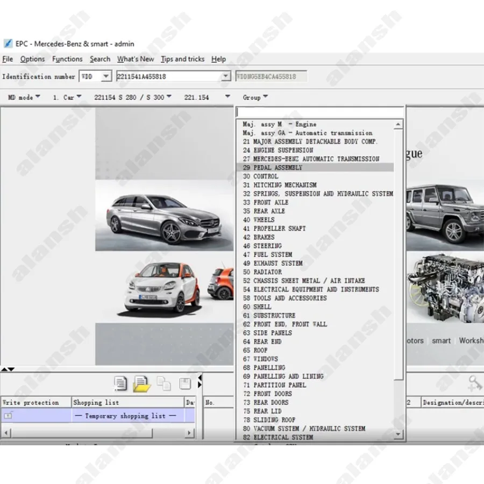
Task: Open the Group dropdown
Action: pos(255,97)
